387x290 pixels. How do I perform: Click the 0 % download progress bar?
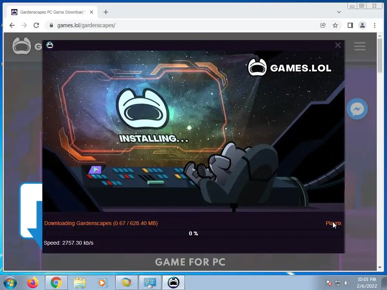193,233
